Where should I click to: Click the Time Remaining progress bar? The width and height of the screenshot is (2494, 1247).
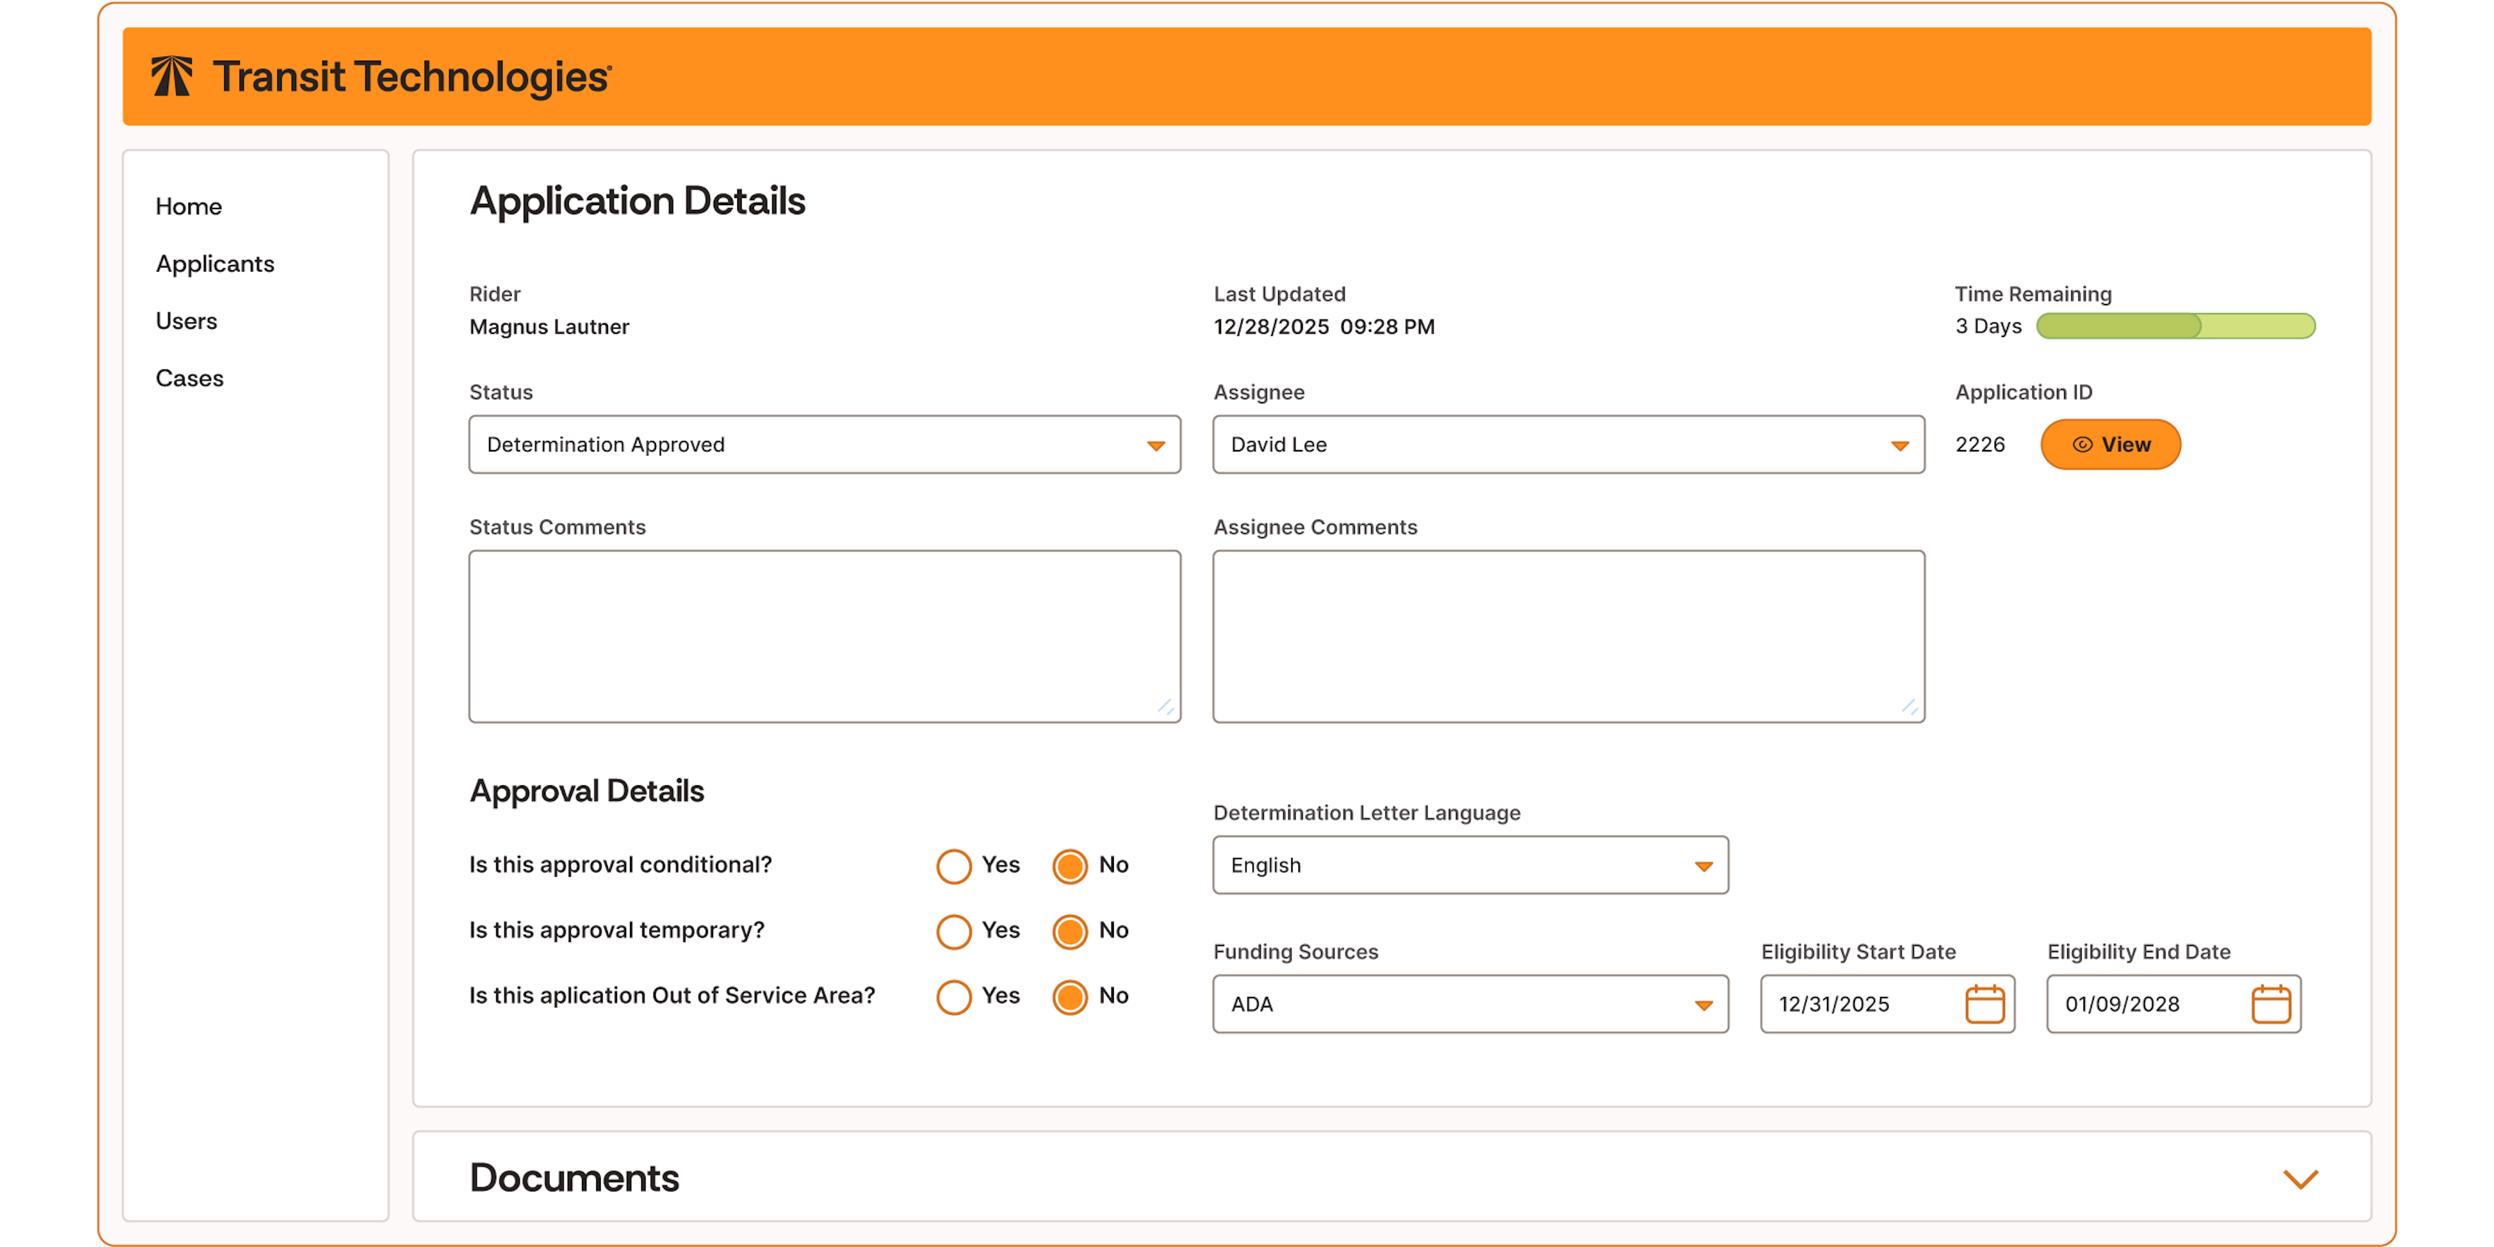2176,326
